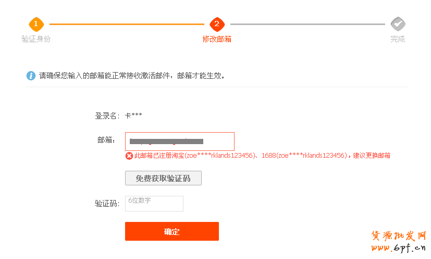Click the 验证码 field label
The height and width of the screenshot is (259, 431).
tap(107, 204)
